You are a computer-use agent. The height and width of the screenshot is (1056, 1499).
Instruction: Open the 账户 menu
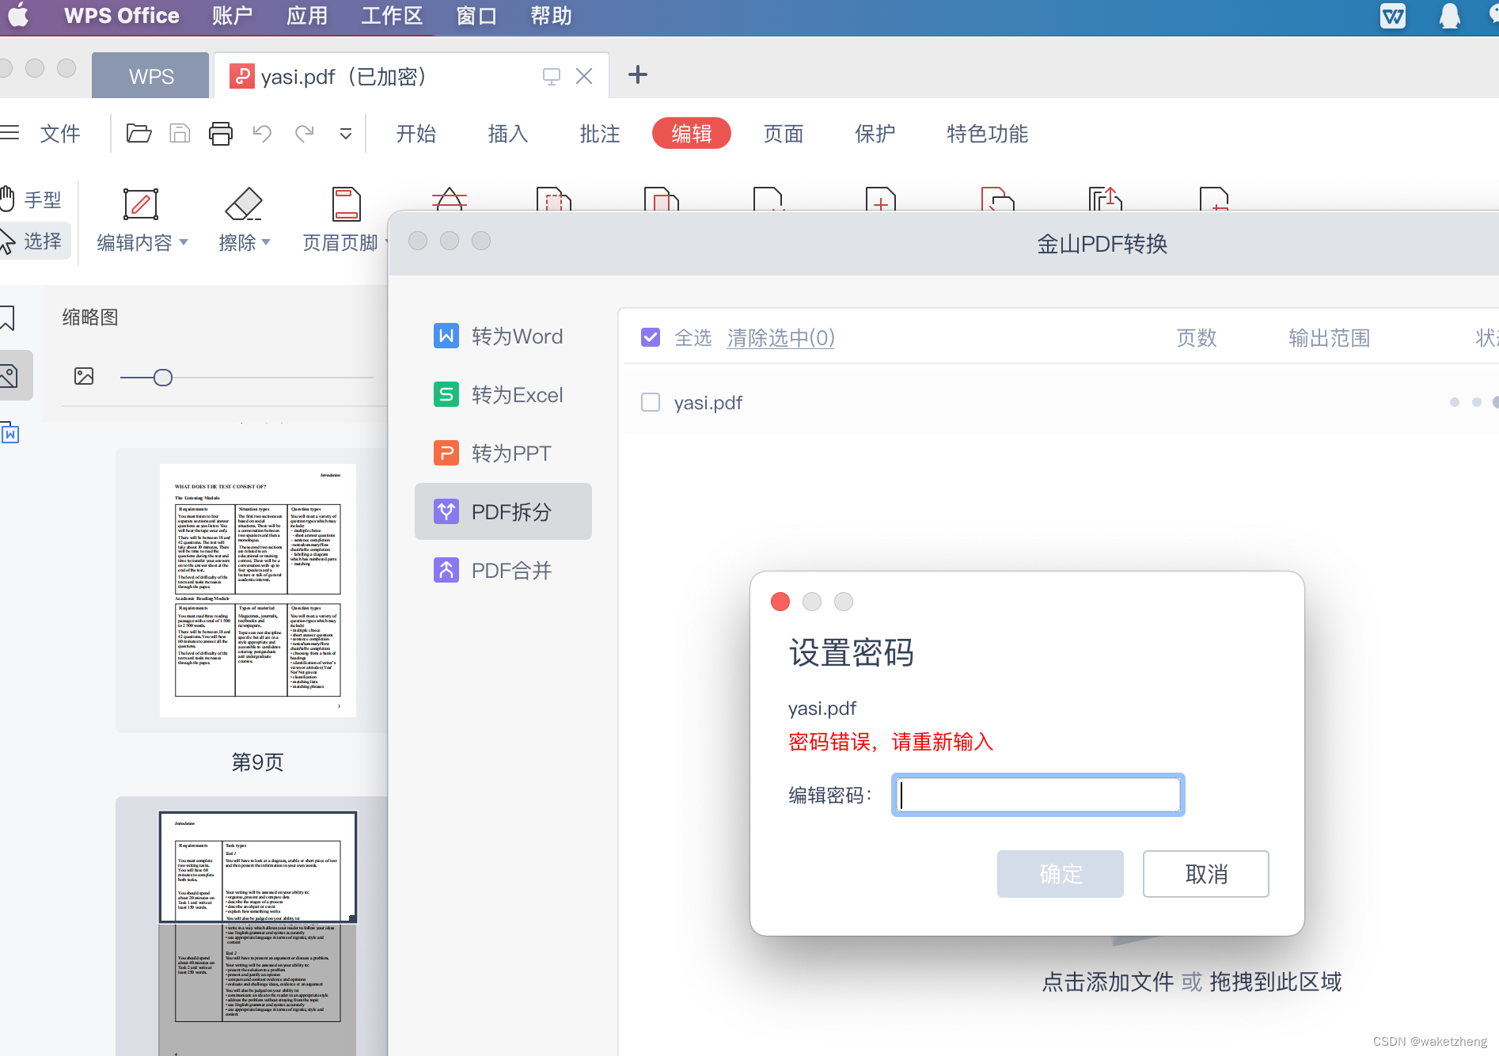coord(232,16)
